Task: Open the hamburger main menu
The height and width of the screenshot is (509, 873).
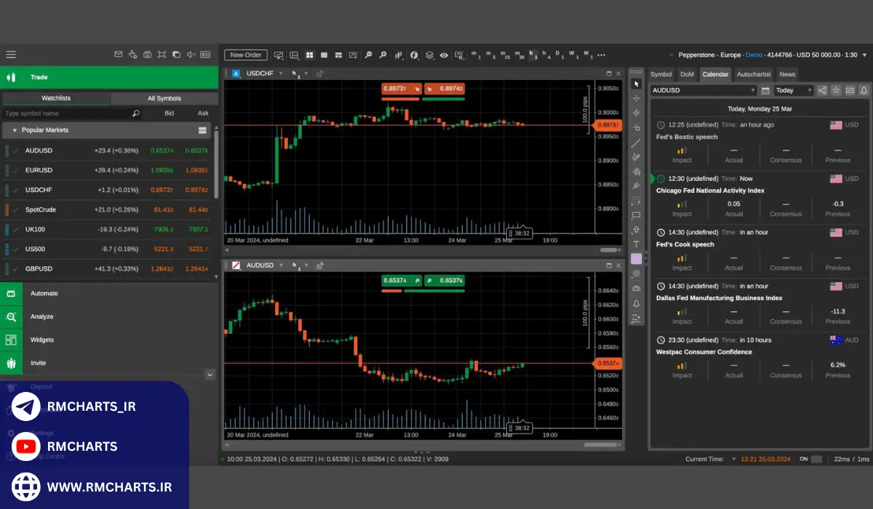Action: tap(11, 55)
